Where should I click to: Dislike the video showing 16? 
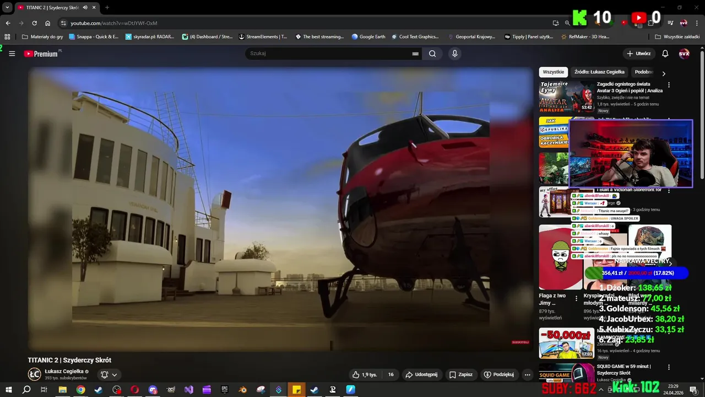tap(391, 374)
